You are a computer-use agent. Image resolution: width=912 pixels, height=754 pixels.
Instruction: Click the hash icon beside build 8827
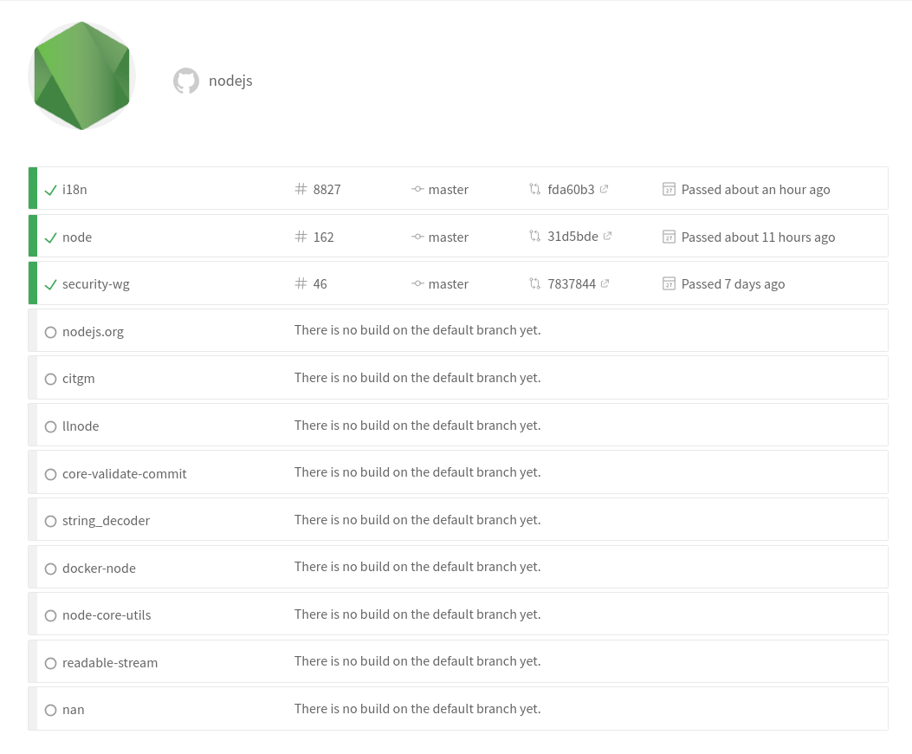[301, 189]
